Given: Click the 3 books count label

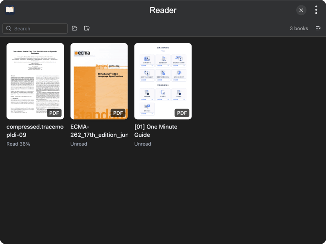Looking at the screenshot, I should click(299, 28).
